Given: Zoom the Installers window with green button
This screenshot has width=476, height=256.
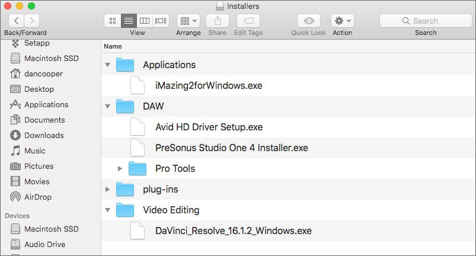Looking at the screenshot, I should tap(31, 6).
